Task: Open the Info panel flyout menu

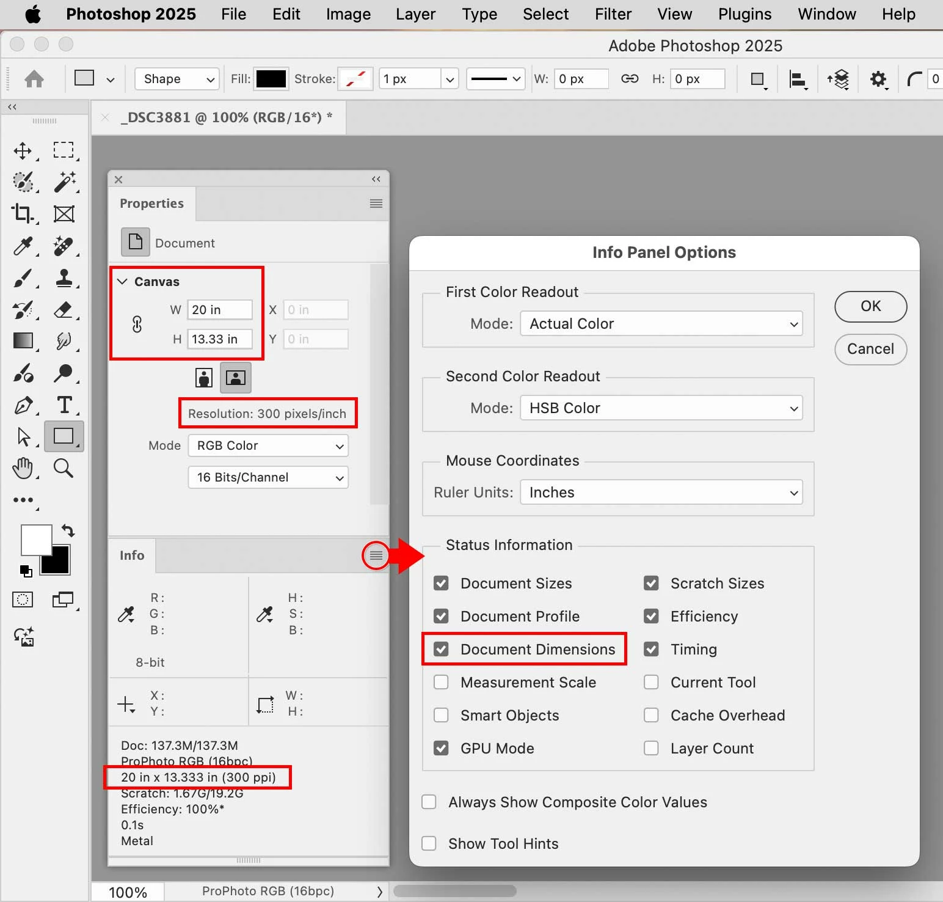Action: [x=376, y=555]
